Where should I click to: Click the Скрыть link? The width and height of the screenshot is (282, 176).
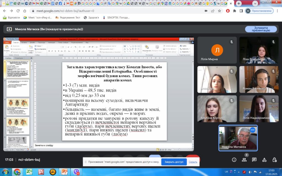click(x=193, y=162)
